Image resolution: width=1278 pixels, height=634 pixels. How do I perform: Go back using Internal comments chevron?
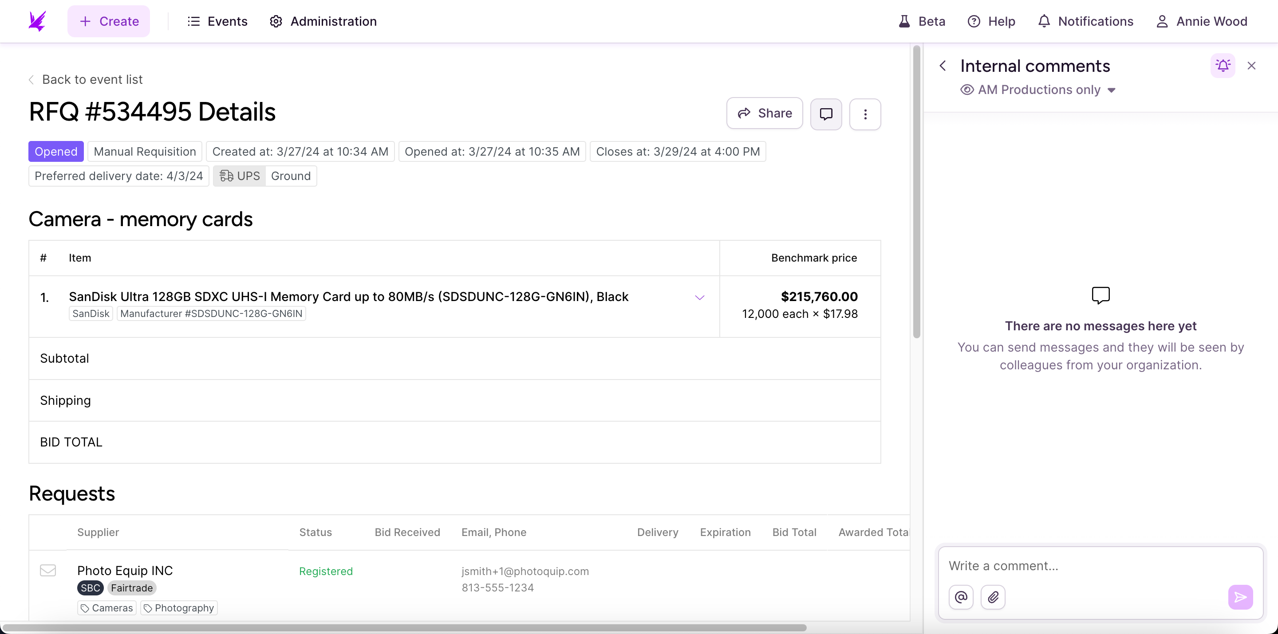click(x=943, y=66)
